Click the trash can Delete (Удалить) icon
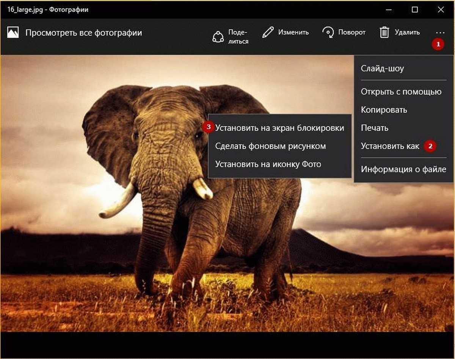This screenshot has height=359, width=455. click(384, 33)
